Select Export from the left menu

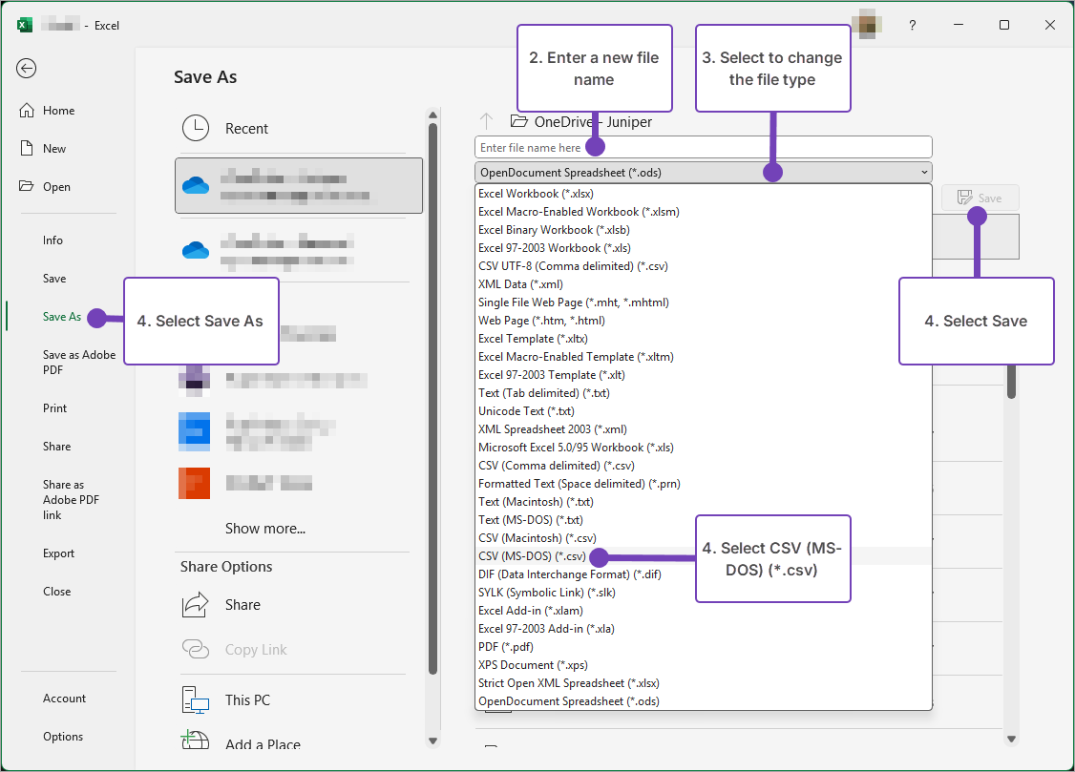click(58, 553)
